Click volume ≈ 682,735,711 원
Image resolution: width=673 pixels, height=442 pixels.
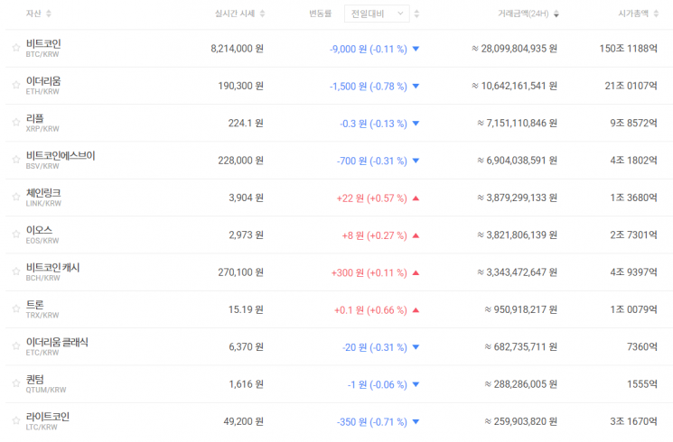[x=520, y=346]
